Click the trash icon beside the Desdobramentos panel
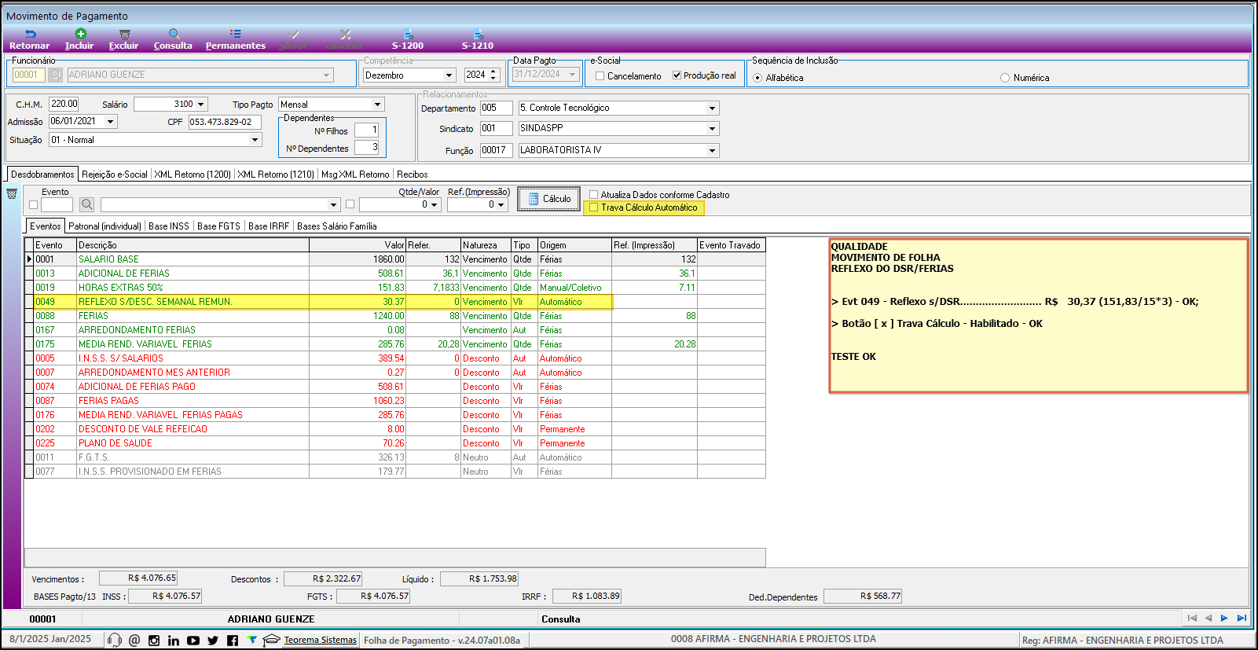 coord(12,194)
